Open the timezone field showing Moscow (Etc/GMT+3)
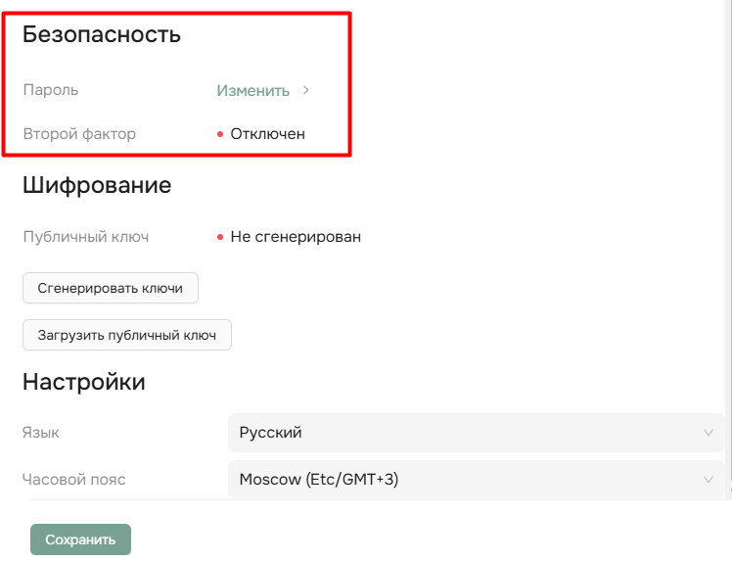732x561 pixels. pos(470,480)
